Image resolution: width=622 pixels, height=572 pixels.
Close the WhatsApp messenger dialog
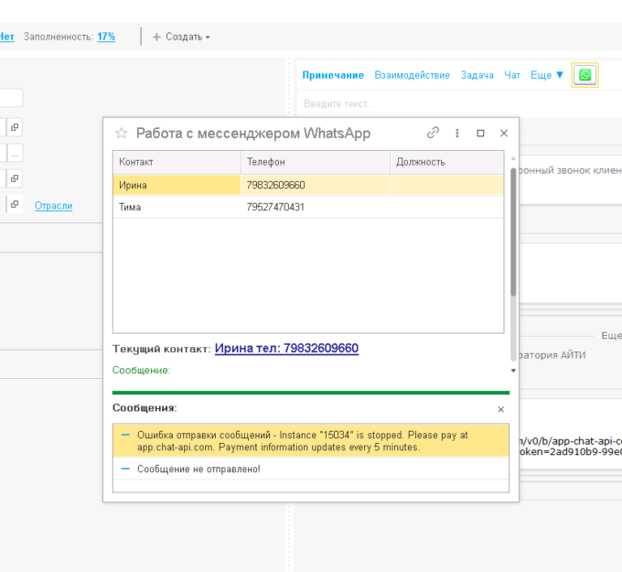(504, 133)
